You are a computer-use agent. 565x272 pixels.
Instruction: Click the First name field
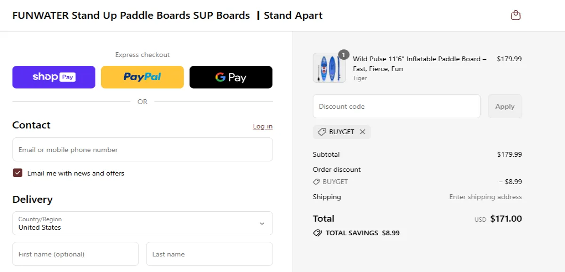[75, 254]
